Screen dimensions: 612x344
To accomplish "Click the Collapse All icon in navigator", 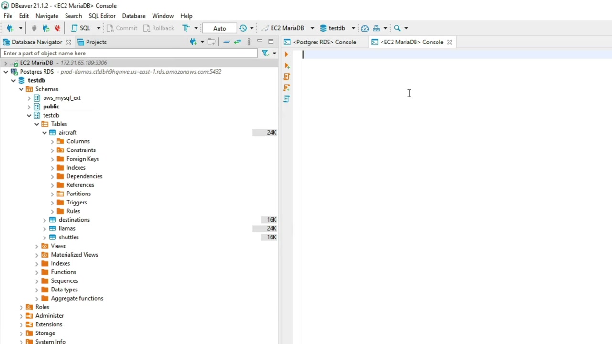I will click(226, 42).
